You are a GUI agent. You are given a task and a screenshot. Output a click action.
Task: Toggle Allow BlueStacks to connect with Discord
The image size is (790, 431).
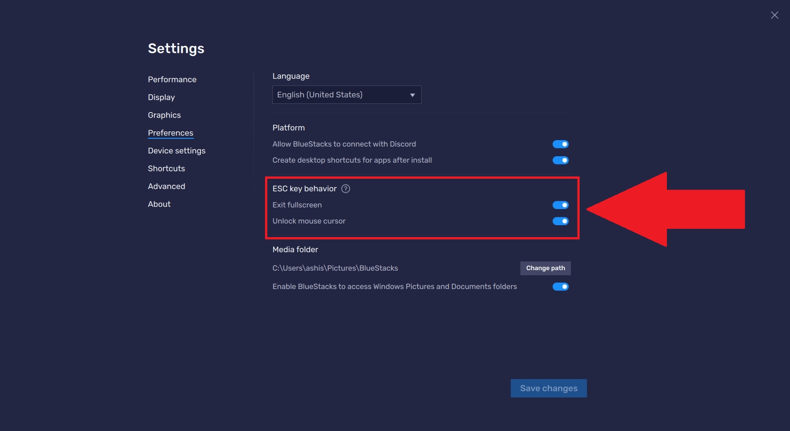tap(560, 144)
